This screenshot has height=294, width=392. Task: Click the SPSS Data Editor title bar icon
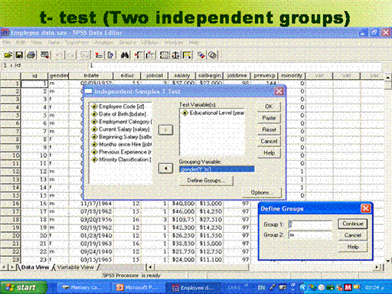[x=5, y=33]
